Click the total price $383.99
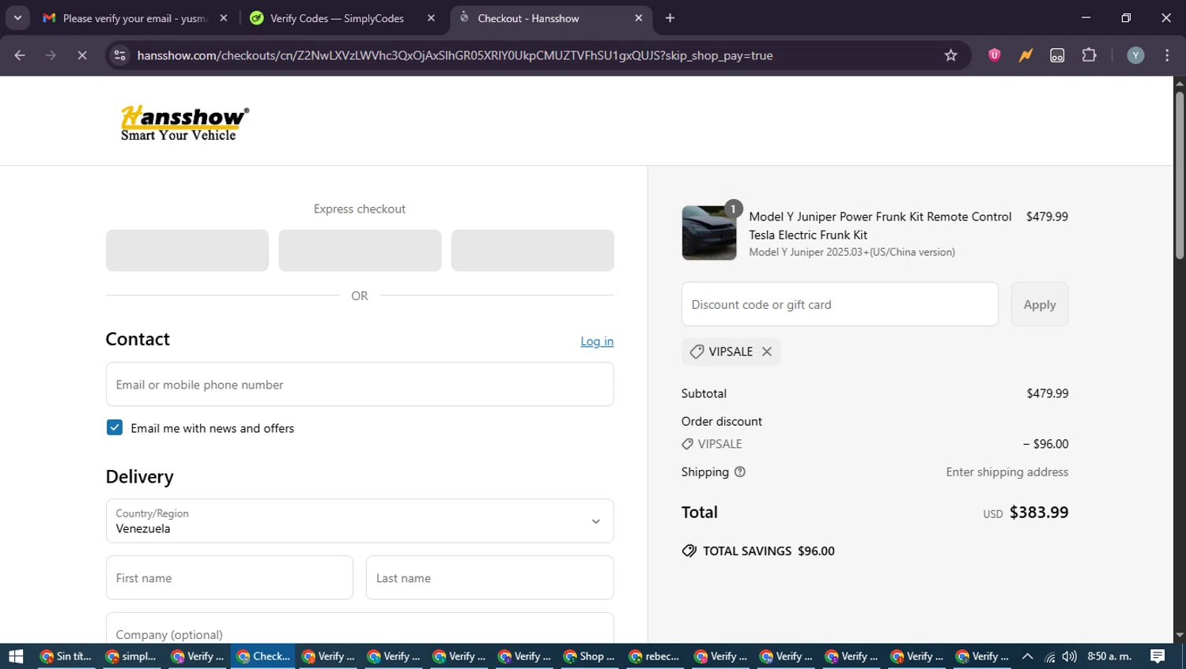 (x=1039, y=512)
